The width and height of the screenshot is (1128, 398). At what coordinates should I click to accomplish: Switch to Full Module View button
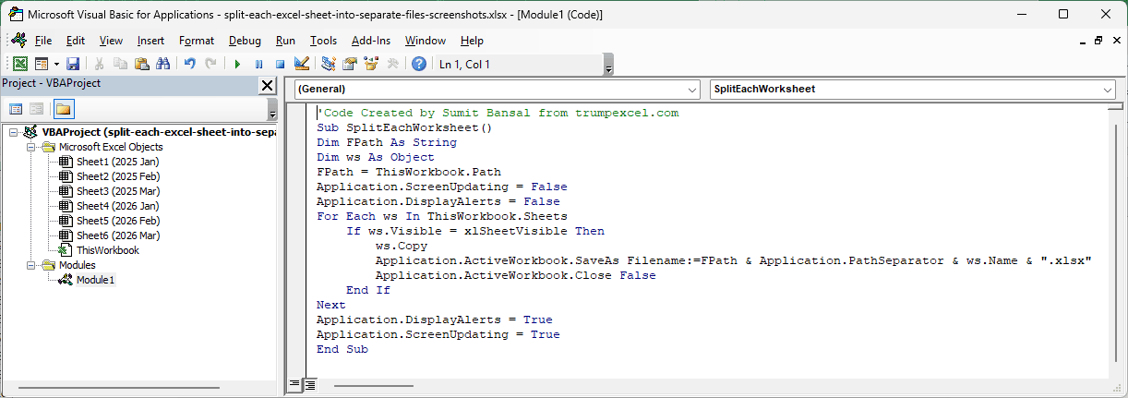(310, 383)
